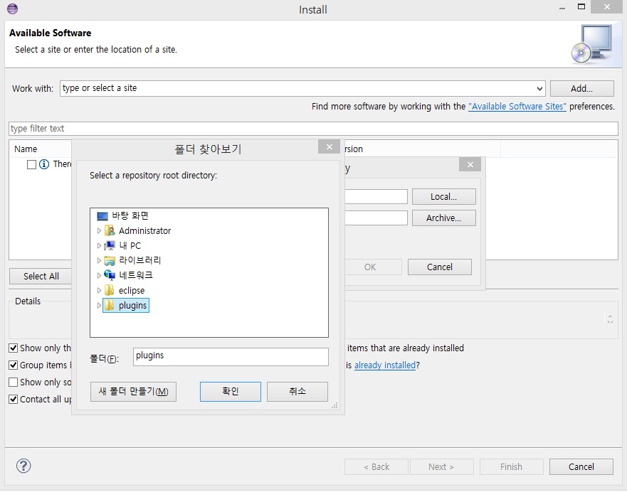
Task: Click the Administrator user folder icon
Action: pos(110,230)
